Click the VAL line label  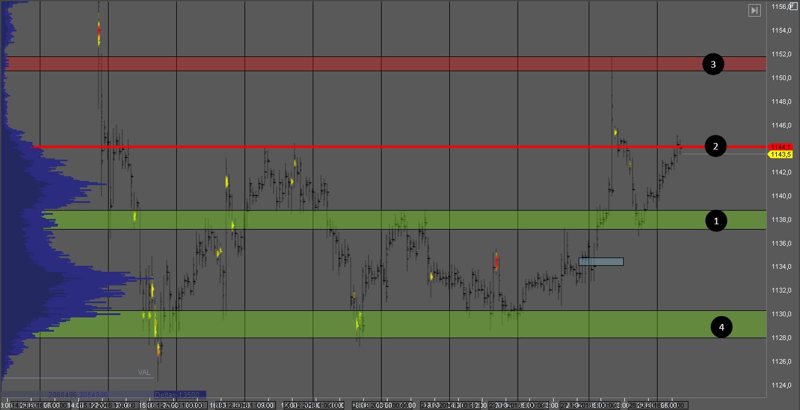coord(144,373)
